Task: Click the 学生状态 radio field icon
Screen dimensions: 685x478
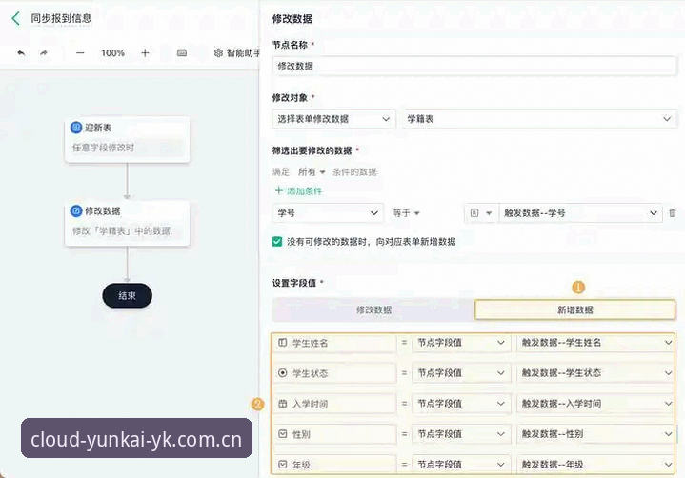Action: pyautogui.click(x=283, y=373)
